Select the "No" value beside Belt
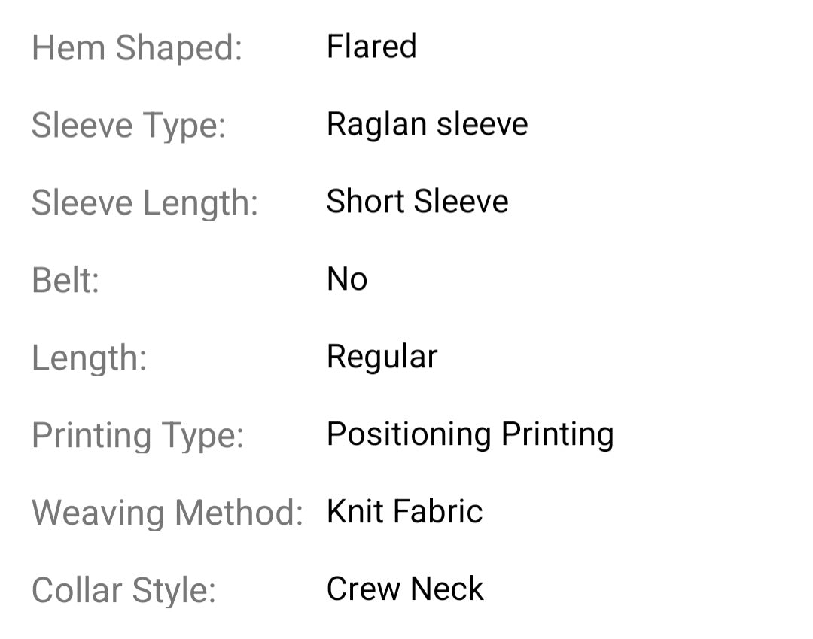The height and width of the screenshot is (639, 813). point(347,279)
